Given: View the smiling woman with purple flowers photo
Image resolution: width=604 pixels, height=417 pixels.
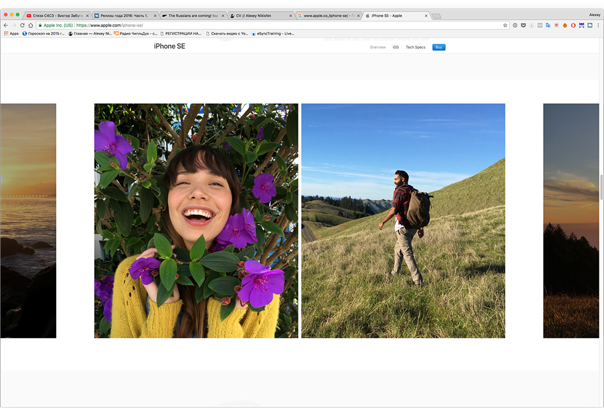Looking at the screenshot, I should [196, 221].
